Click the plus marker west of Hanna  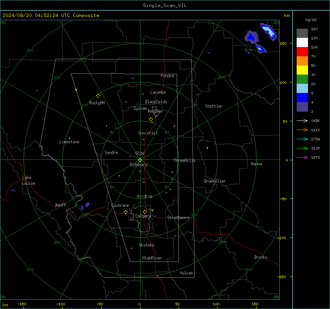(x=207, y=148)
